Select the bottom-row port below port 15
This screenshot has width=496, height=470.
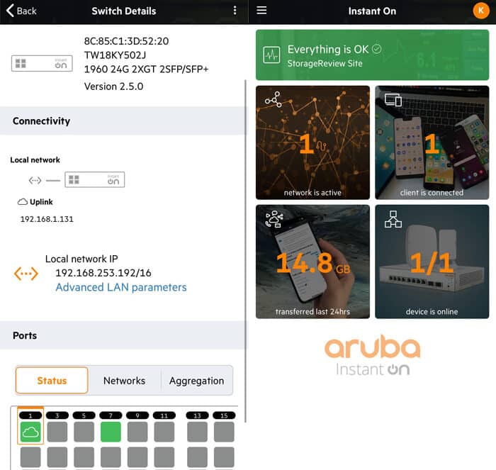coord(224,457)
